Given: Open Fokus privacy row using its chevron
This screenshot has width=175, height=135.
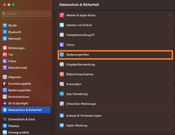Looking at the screenshot, I should (169, 45).
